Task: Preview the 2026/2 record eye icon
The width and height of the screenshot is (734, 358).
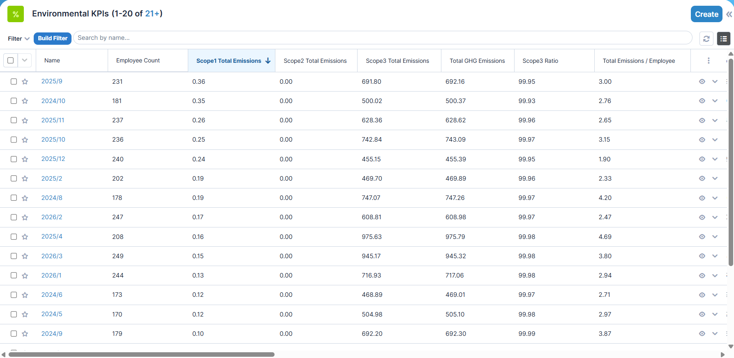Action: tap(702, 217)
